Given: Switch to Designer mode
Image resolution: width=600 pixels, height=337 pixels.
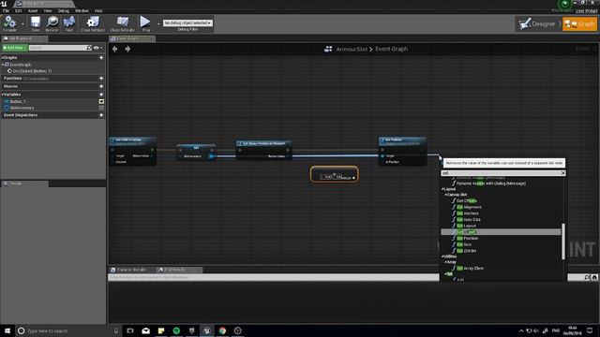Looking at the screenshot, I should tap(537, 23).
